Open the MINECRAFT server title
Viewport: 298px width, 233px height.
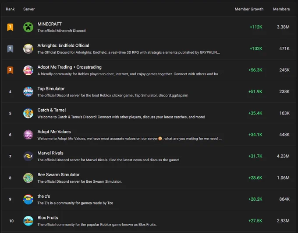[x=50, y=24]
